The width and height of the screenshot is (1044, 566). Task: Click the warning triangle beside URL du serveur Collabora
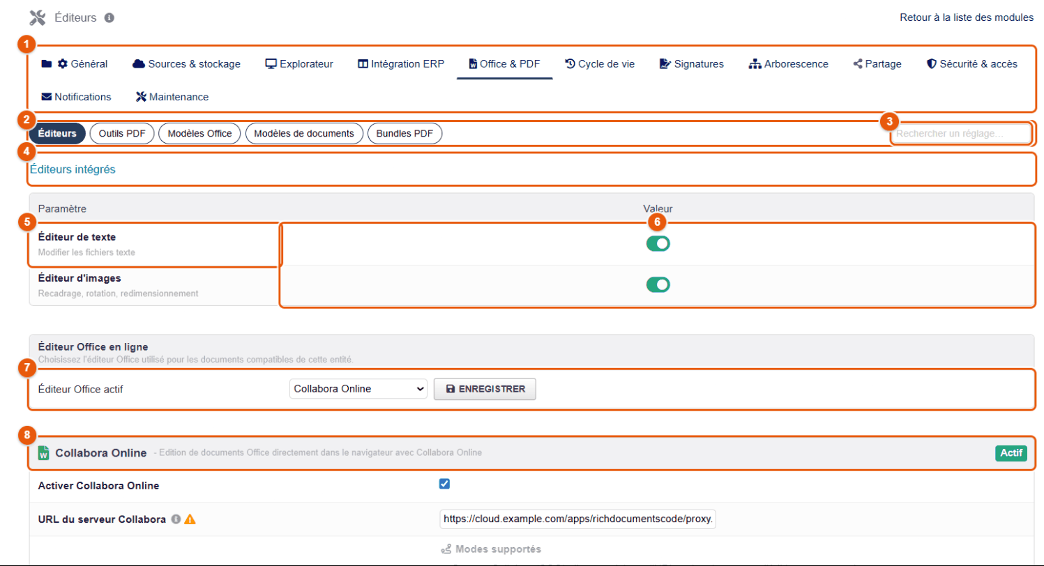pos(190,519)
